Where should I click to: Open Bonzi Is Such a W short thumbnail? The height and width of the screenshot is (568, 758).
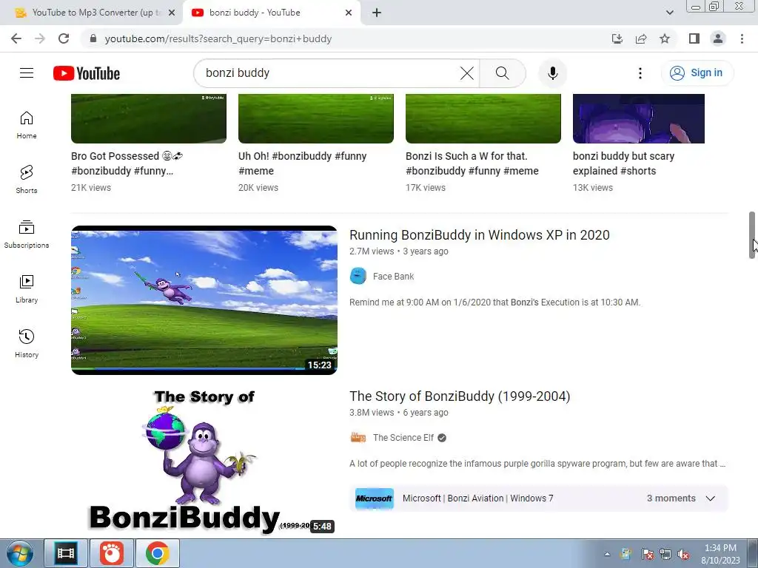[x=483, y=118]
